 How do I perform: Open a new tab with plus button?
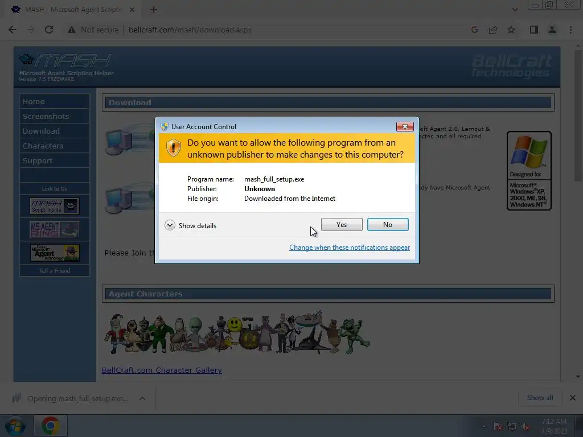click(x=154, y=10)
